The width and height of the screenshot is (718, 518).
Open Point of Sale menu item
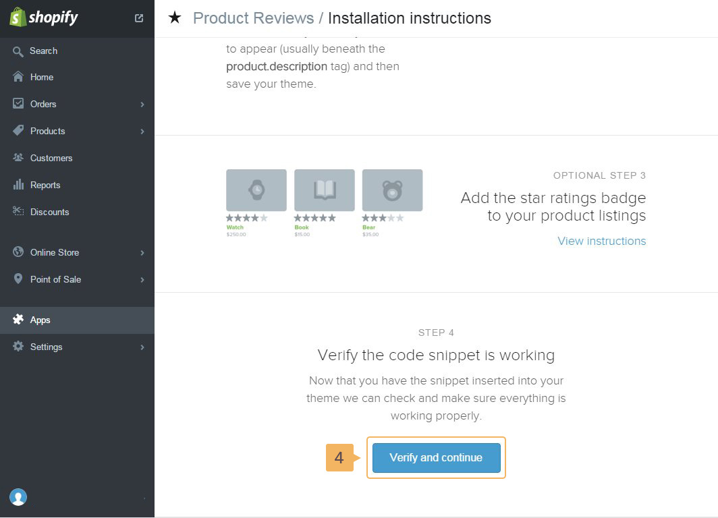pyautogui.click(x=55, y=279)
